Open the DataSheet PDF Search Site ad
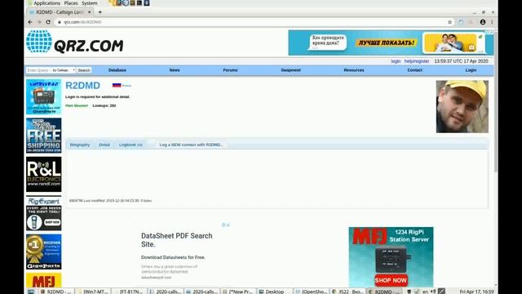The width and height of the screenshot is (522, 294). [177, 240]
